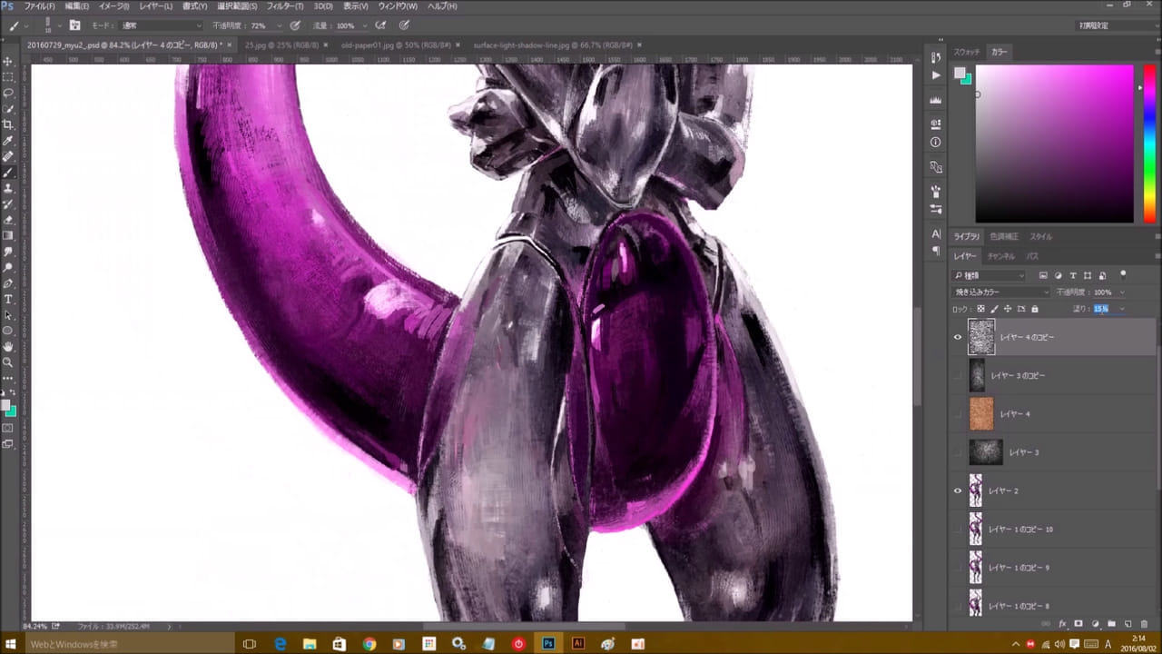Add layer style with fx icon
This screenshot has width=1162, height=654.
(x=1062, y=624)
